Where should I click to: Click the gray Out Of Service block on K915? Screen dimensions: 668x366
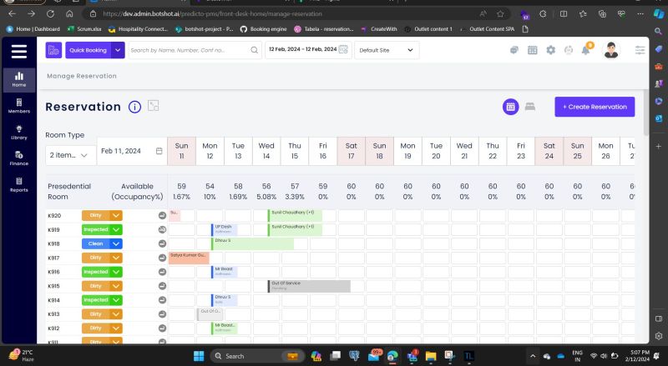pos(309,285)
